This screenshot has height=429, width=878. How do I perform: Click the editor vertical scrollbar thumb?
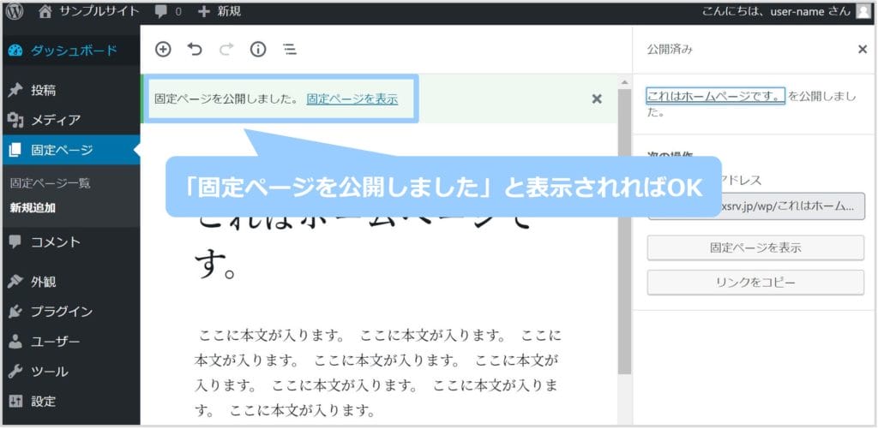[625, 231]
